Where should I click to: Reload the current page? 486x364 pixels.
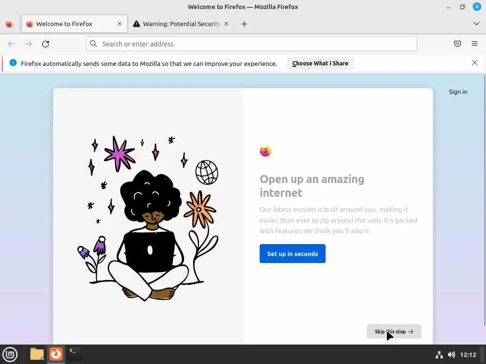click(x=46, y=44)
